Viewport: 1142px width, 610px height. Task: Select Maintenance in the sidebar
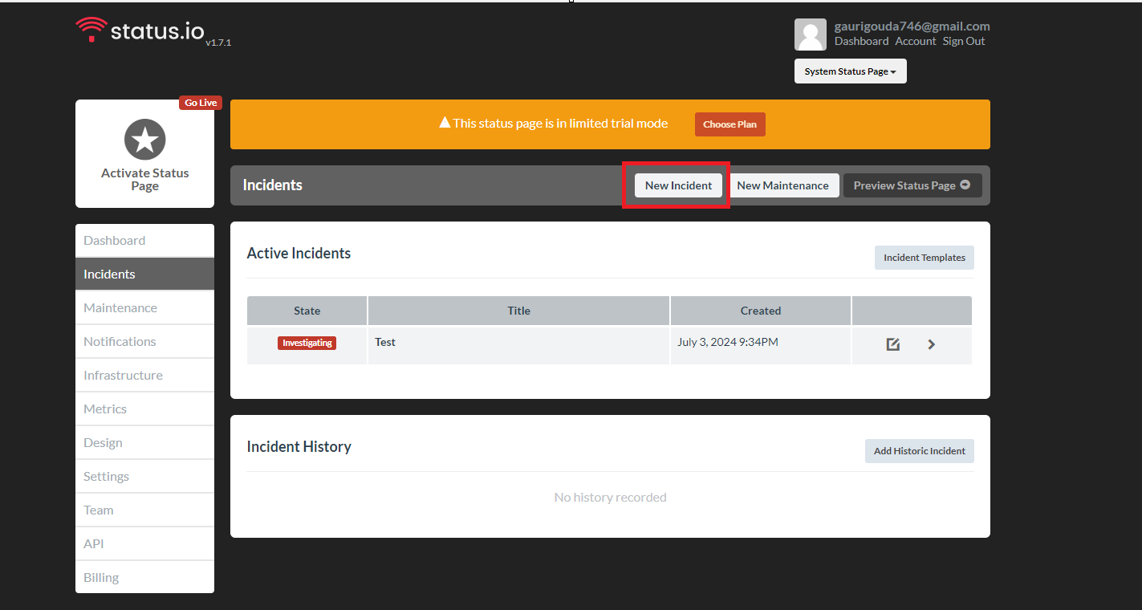point(120,307)
